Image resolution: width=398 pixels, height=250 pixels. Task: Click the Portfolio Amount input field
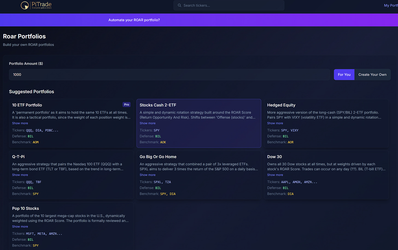click(169, 75)
